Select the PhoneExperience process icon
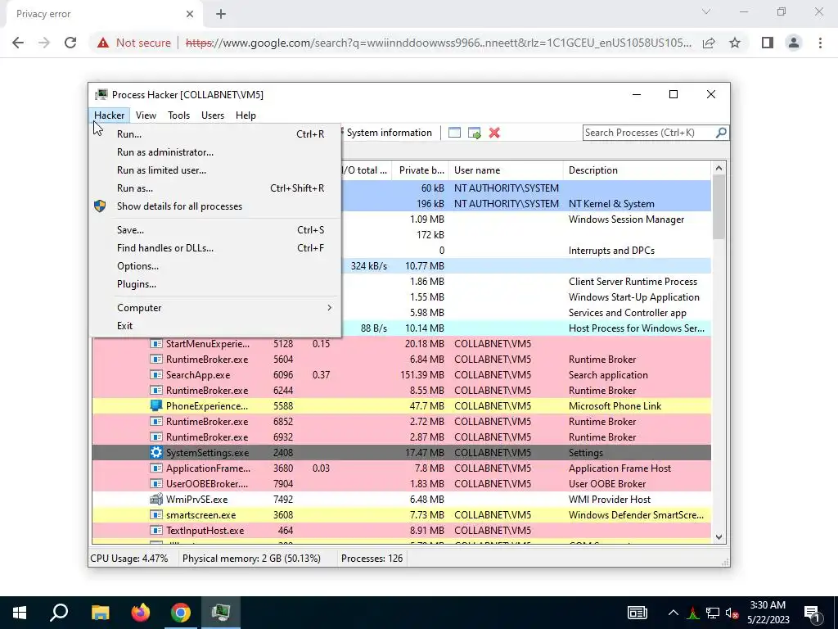 click(155, 406)
